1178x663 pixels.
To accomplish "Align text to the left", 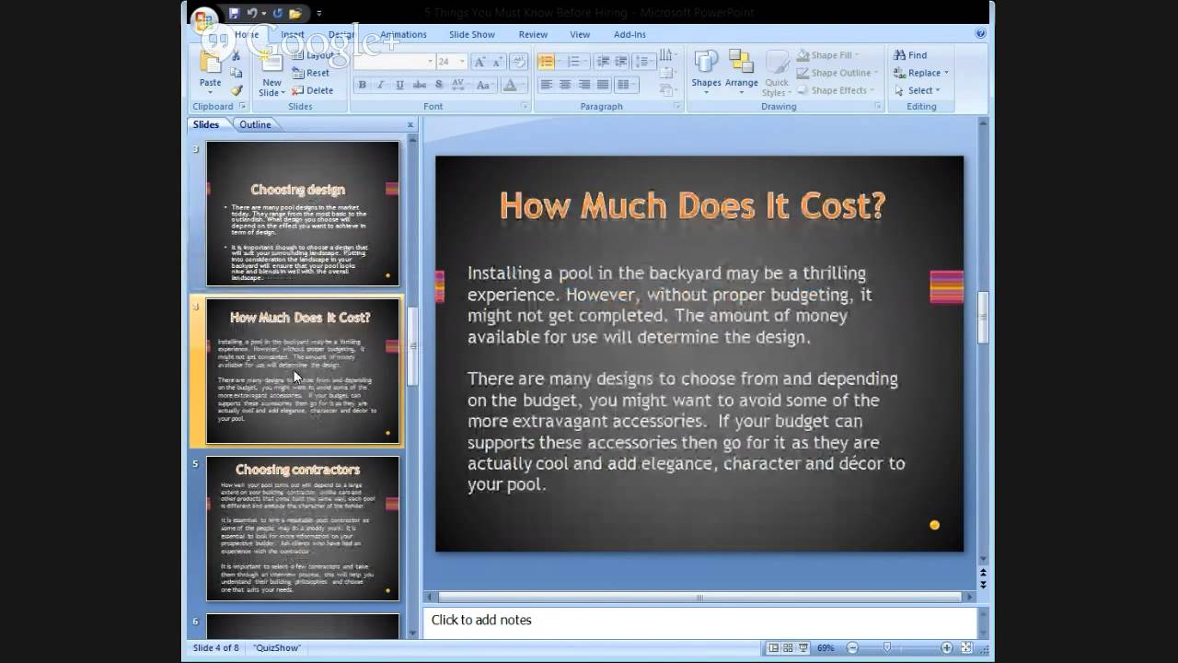I will coord(547,85).
